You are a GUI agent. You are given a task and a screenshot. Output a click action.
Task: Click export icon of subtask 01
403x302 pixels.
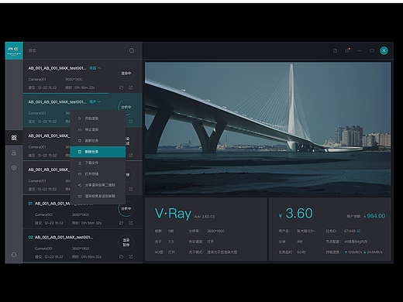(x=131, y=223)
